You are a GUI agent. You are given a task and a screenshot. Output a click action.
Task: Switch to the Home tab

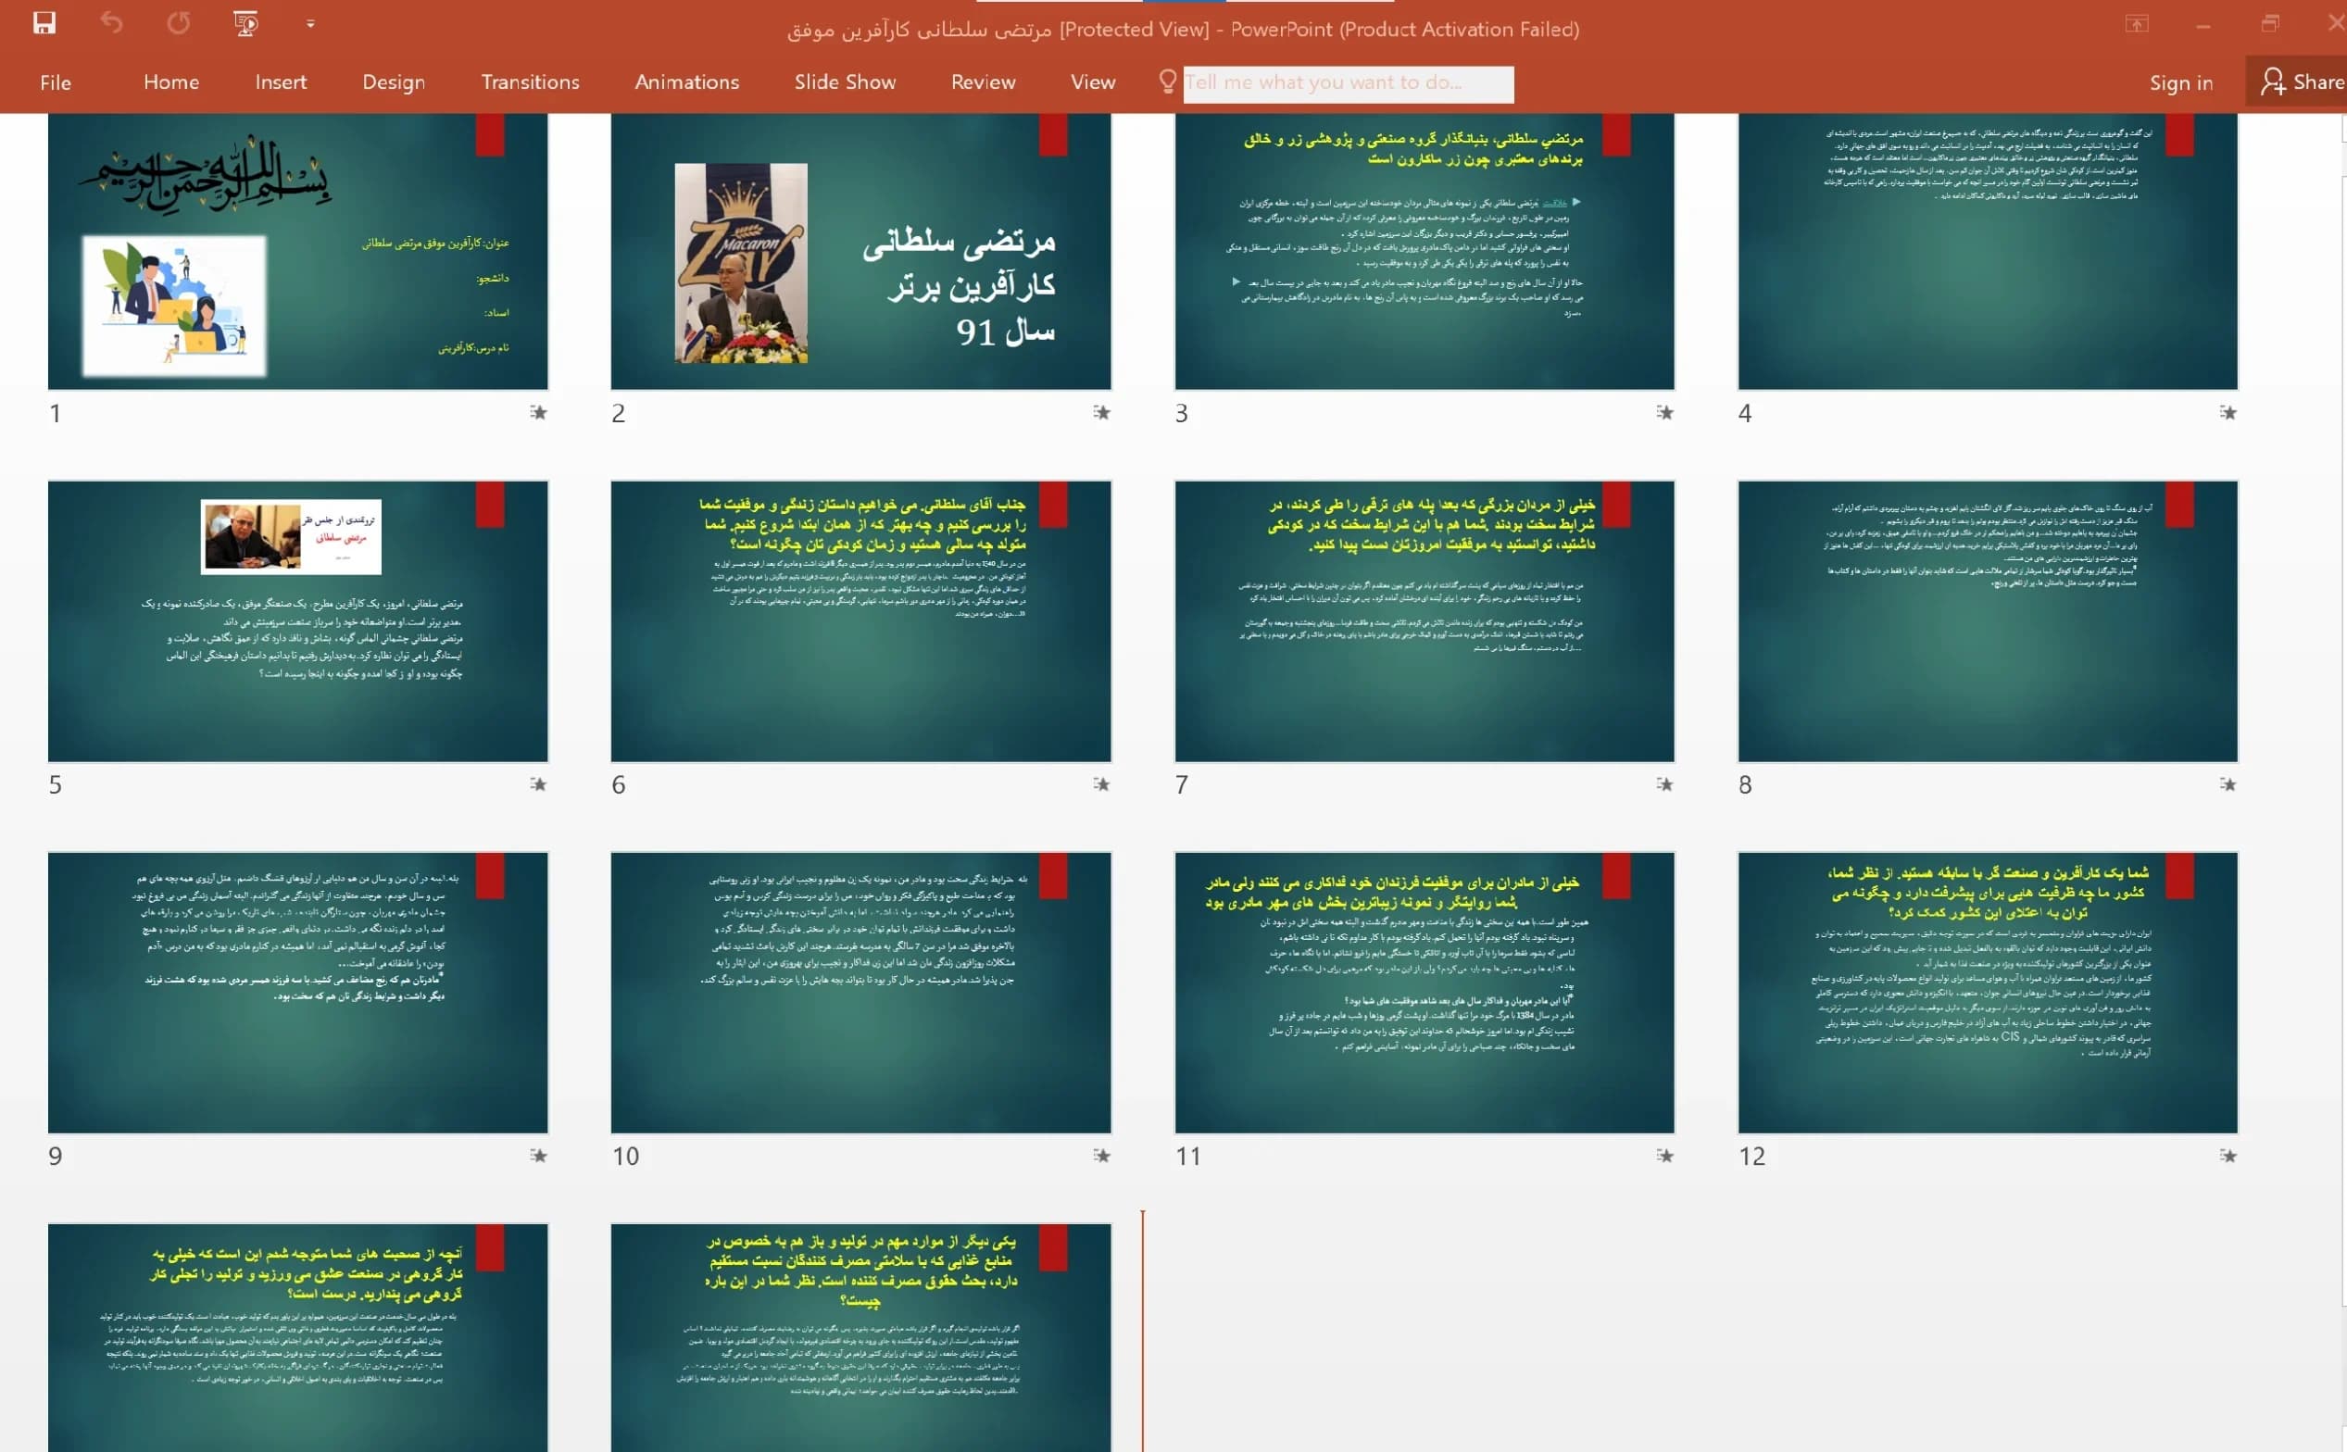click(171, 82)
